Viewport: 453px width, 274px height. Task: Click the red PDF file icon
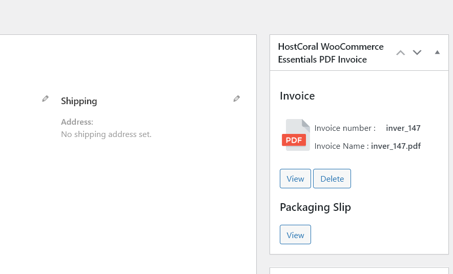click(296, 135)
